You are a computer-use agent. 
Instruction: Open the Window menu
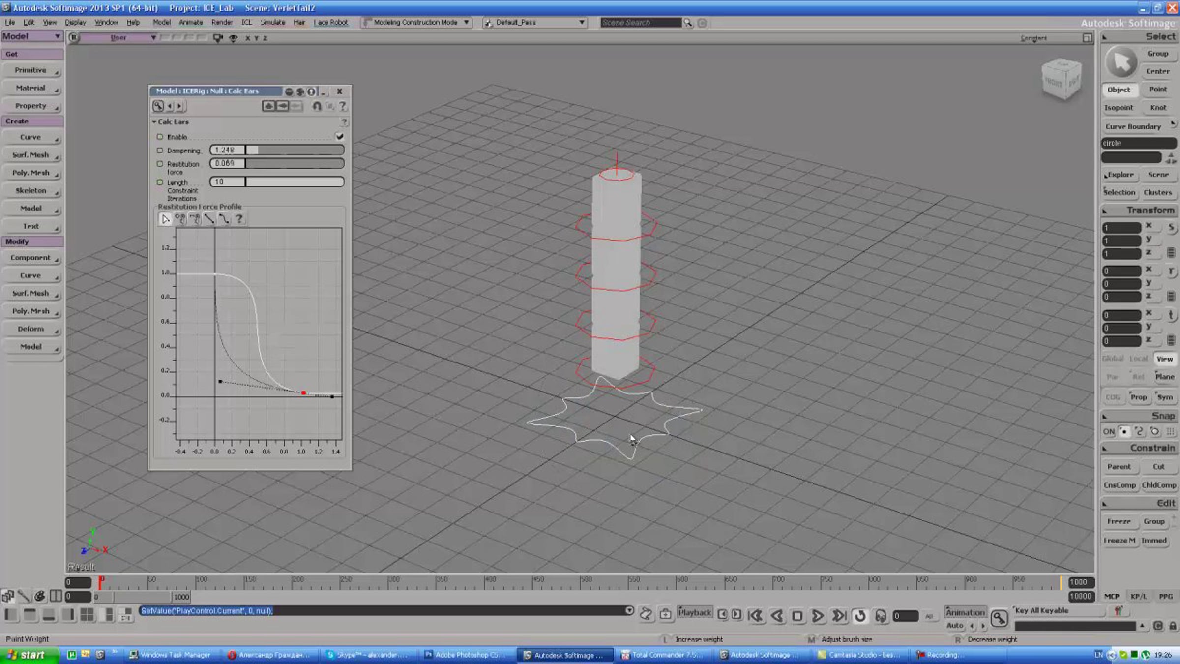106,23
